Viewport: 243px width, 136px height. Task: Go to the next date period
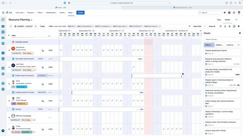point(36,26)
